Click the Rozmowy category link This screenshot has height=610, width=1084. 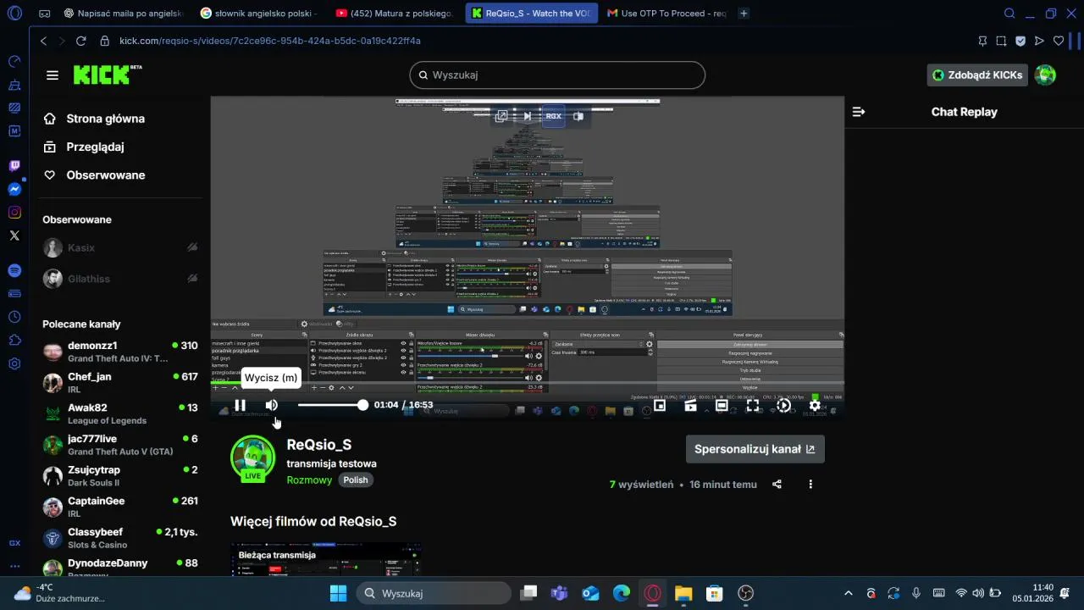click(309, 480)
